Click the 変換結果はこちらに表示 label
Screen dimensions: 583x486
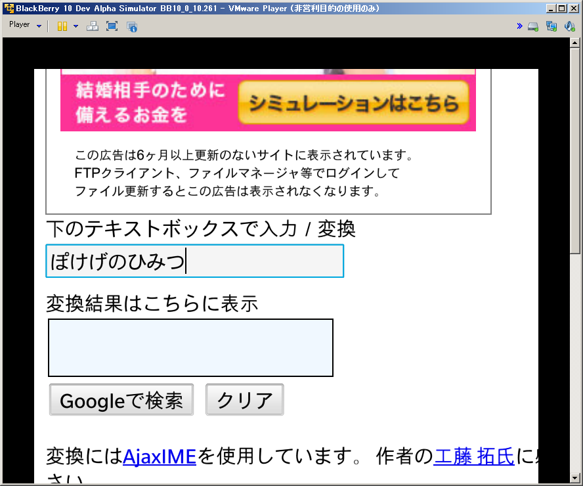[x=152, y=303]
